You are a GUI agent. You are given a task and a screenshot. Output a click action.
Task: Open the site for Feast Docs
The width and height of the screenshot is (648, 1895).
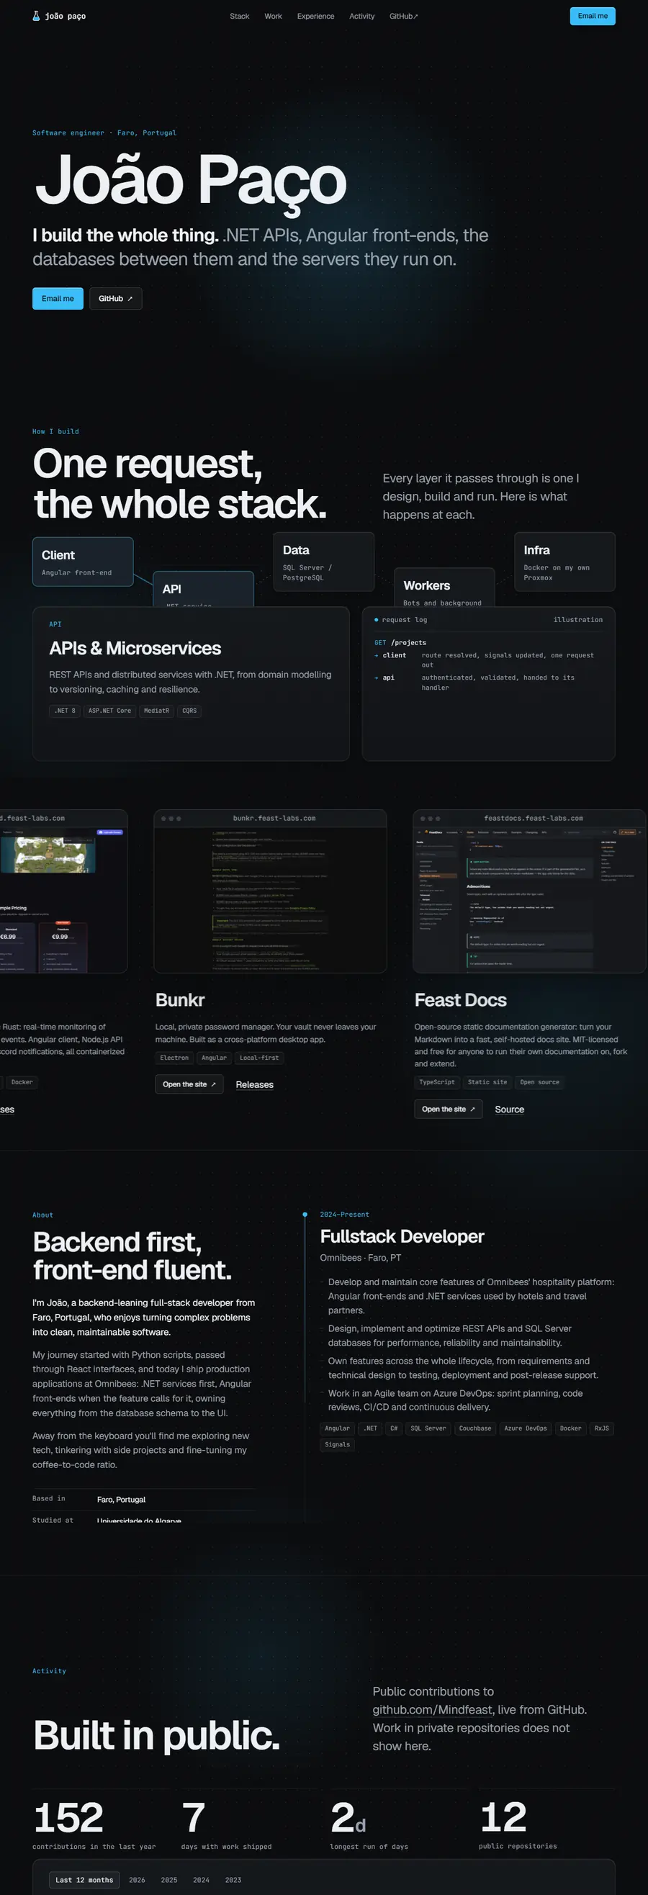point(448,1109)
